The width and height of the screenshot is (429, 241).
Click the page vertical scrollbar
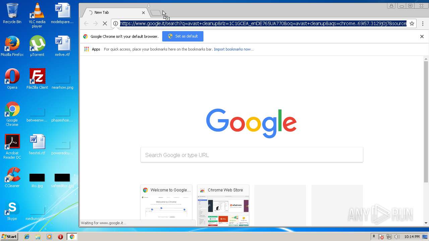[x=426, y=122]
